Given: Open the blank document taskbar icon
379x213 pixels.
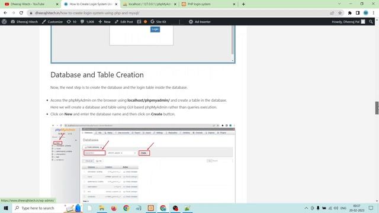Looking at the screenshot, I should [89, 208].
